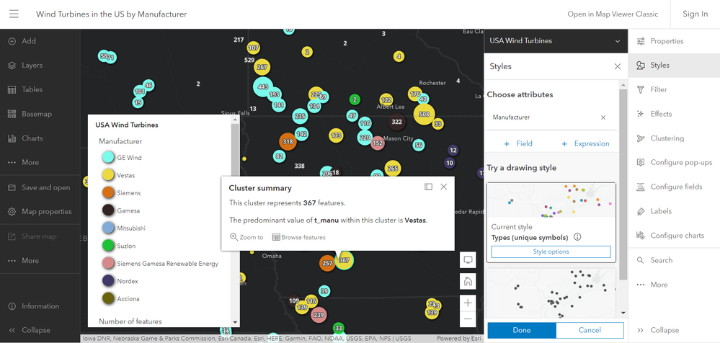Click the presentation screen map button

tap(468, 260)
